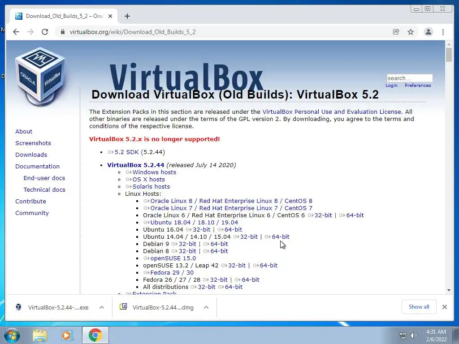Screen dimensions: 459x344
Task: Bookmark this page with the star icon
Action: click(x=411, y=32)
